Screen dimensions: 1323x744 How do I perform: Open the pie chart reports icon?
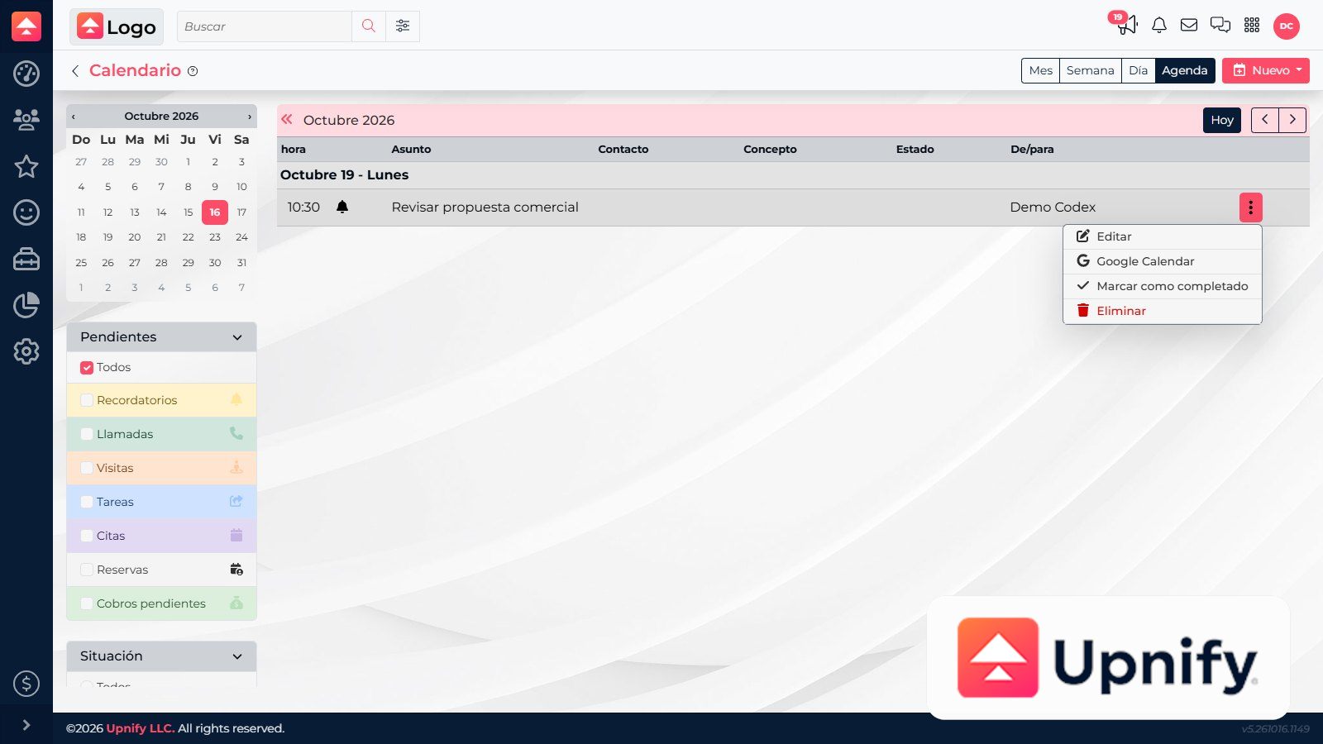tap(26, 305)
